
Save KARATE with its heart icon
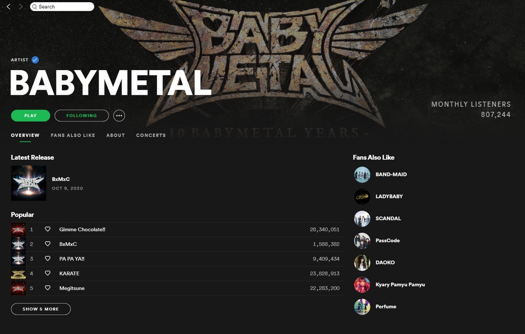48,273
